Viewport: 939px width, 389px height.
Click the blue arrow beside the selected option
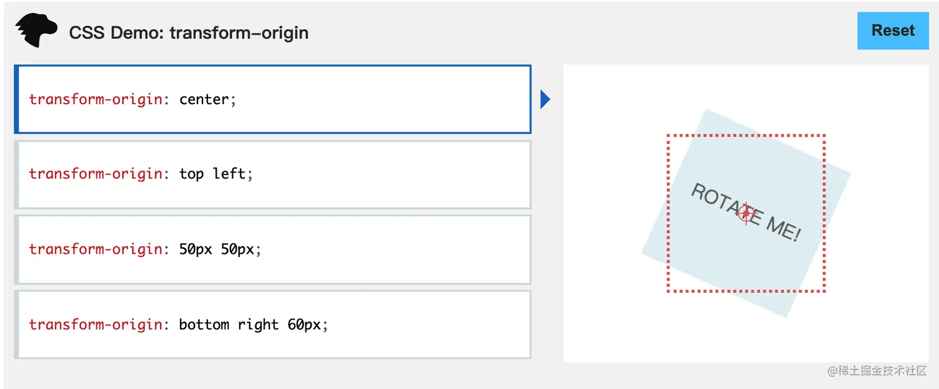[545, 99]
